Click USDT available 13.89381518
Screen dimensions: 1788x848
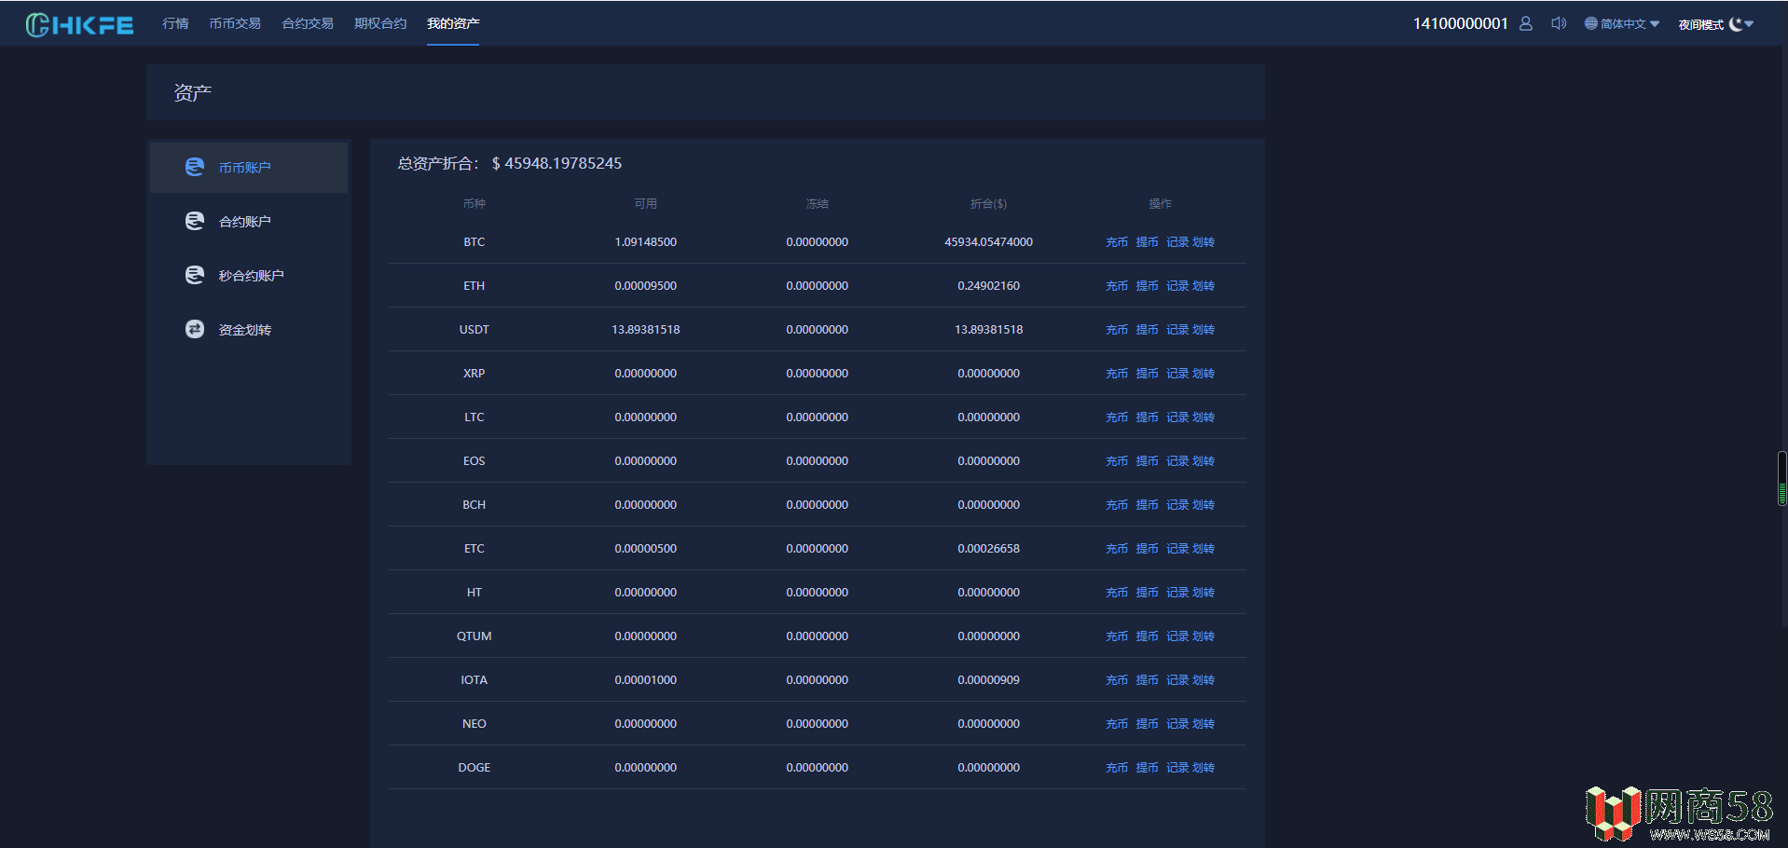pyautogui.click(x=646, y=330)
